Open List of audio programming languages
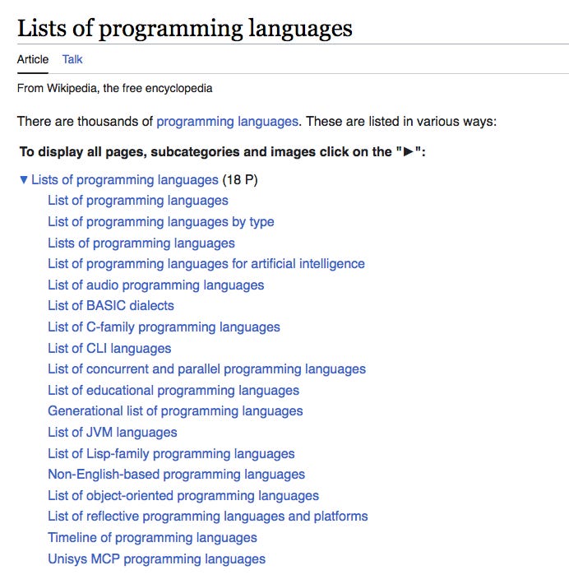The width and height of the screenshot is (569, 584). point(156,285)
